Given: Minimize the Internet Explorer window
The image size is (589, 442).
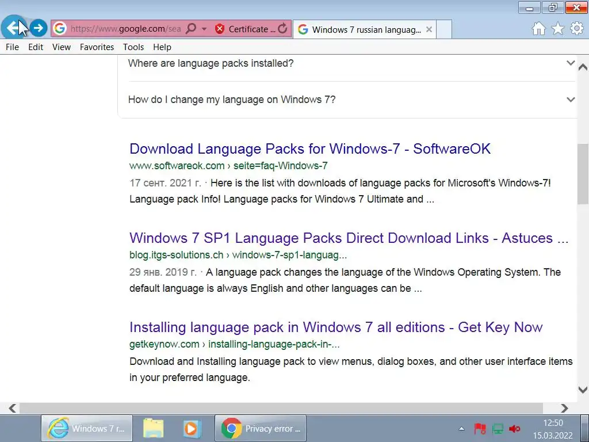Looking at the screenshot, I should point(529,7).
